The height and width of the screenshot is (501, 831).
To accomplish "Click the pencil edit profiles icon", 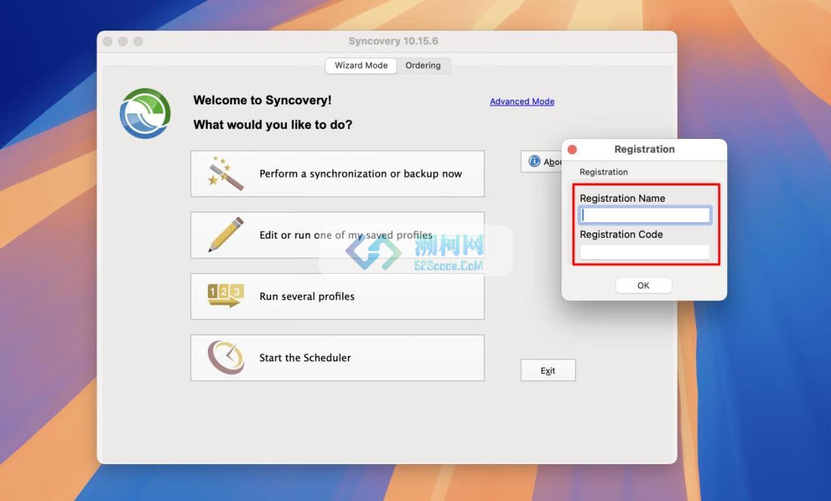I will pos(226,234).
